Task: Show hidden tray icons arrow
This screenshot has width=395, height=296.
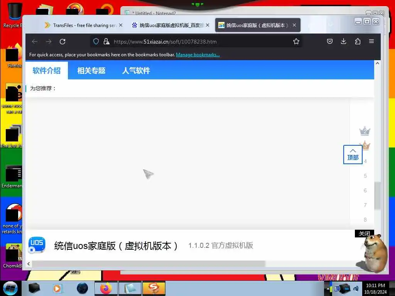Action: point(328,289)
